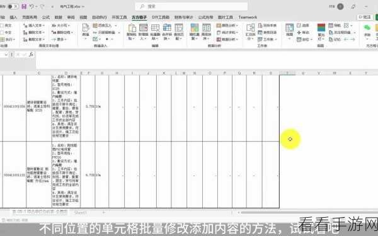Expand the 工作表 dropdown button
Viewport: 378px width, 236px height.
point(267,39)
